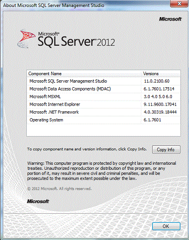189x240 pixels.
Task: Click the OK button
Action: click(166, 226)
